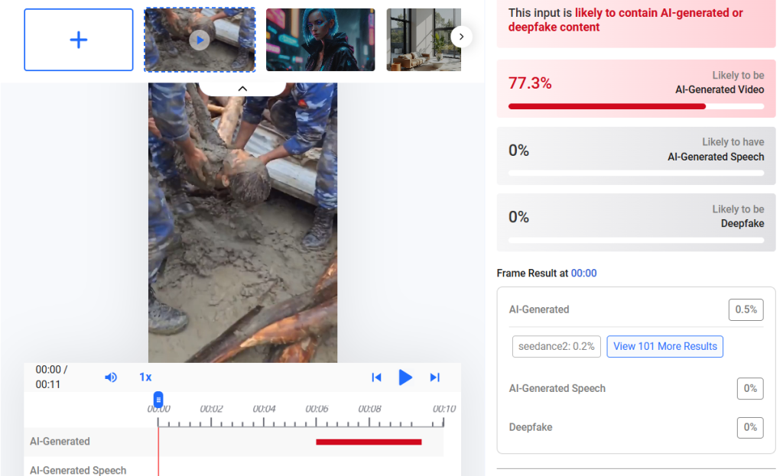This screenshot has width=783, height=476.
Task: Select the AI-Generated Speech result card
Action: click(x=636, y=156)
